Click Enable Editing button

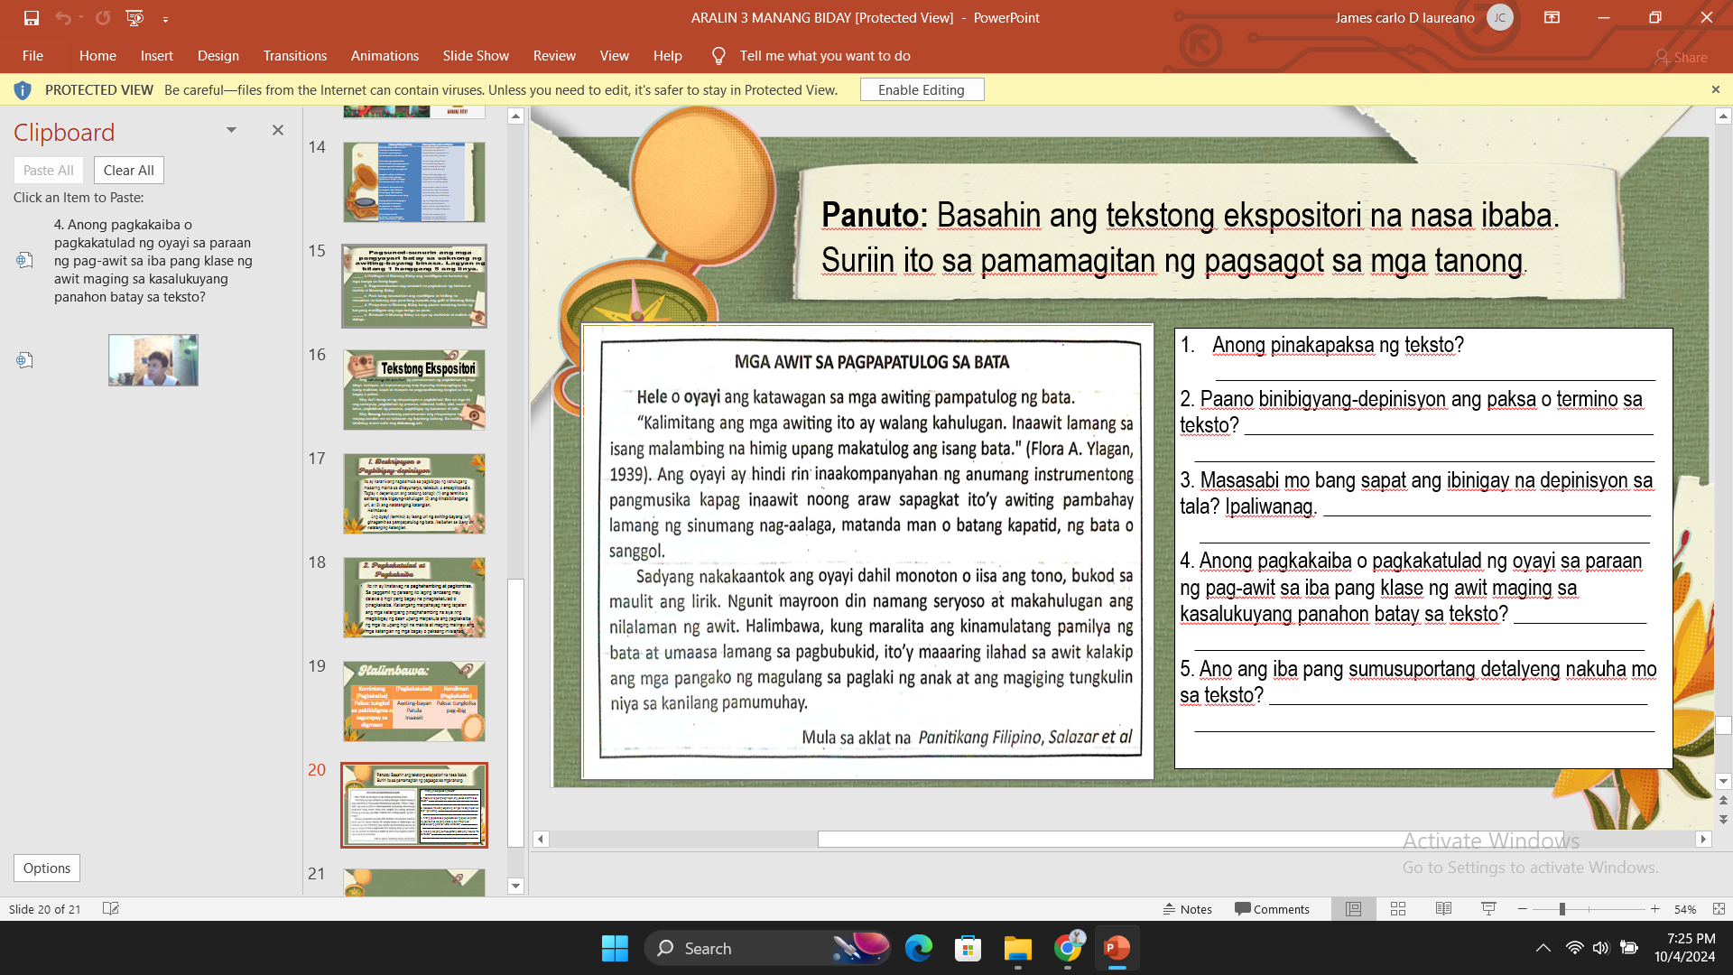(922, 89)
